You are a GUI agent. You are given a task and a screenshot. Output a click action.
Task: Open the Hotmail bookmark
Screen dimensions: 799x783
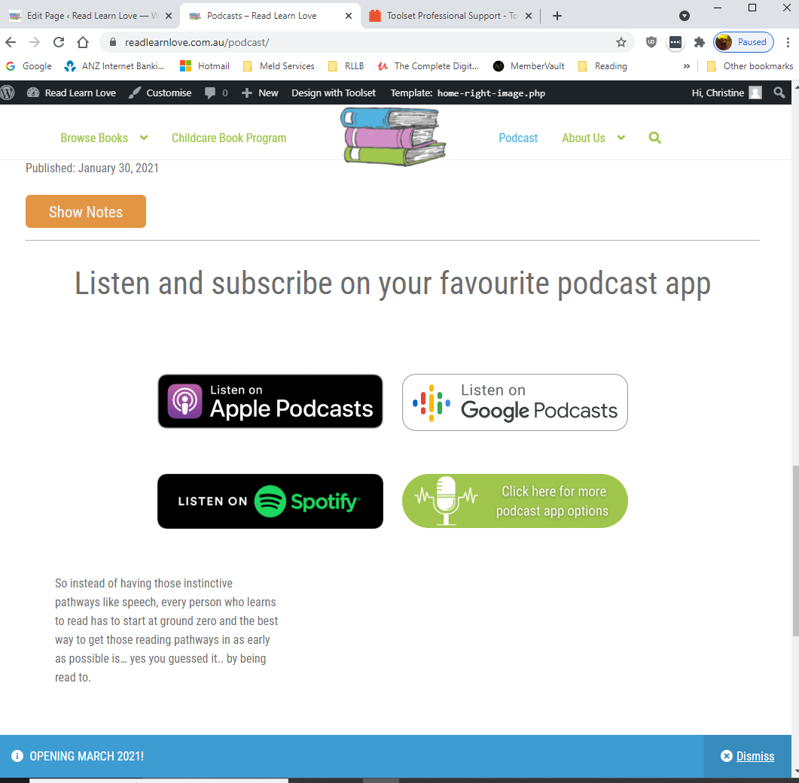(x=205, y=66)
